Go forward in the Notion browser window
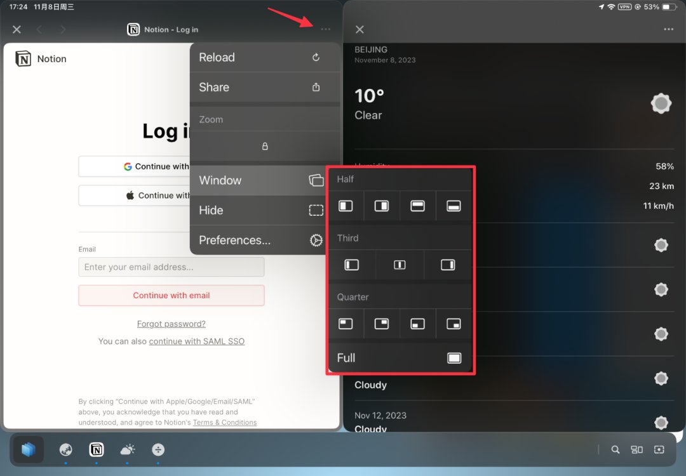The height and width of the screenshot is (476, 686). [63, 29]
